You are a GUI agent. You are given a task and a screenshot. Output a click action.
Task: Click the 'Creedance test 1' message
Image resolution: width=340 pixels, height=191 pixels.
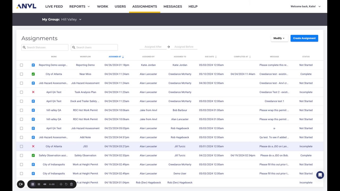coord(274,101)
